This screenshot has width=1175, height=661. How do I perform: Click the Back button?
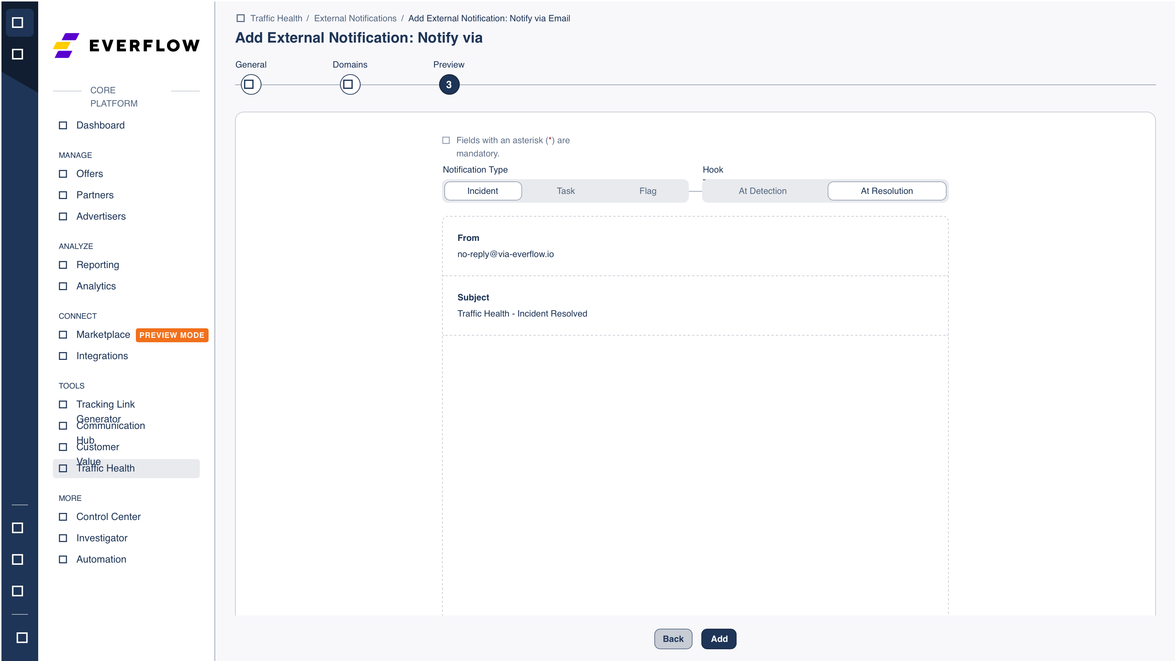[673, 639]
